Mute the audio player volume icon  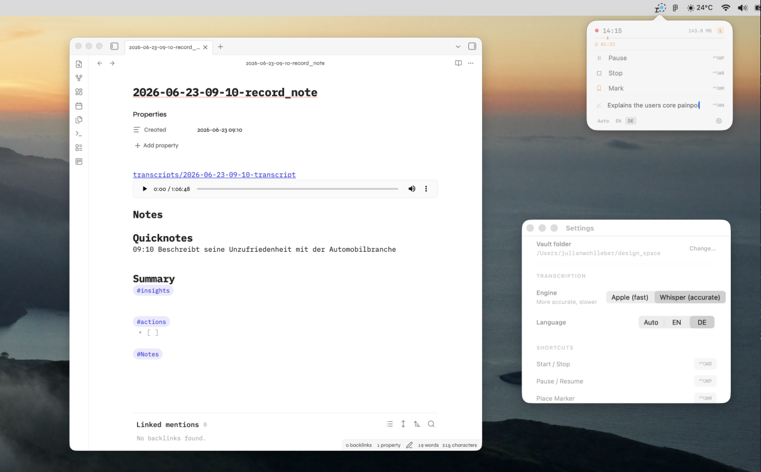click(x=412, y=189)
